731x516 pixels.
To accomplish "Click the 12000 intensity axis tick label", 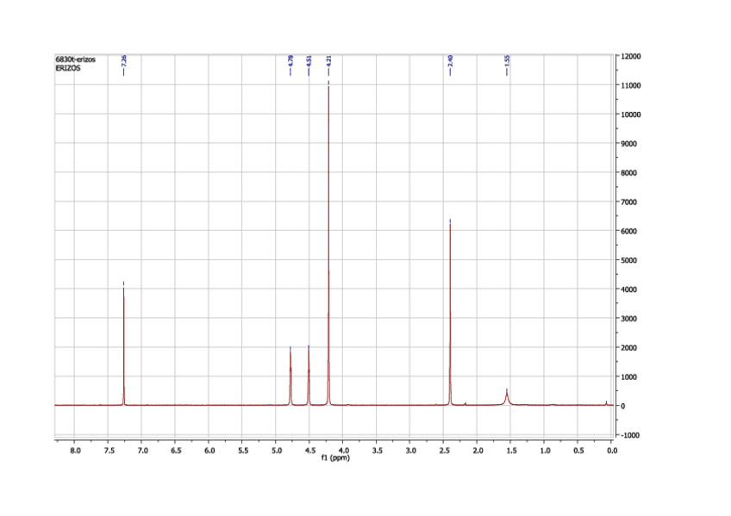I will tap(631, 56).
